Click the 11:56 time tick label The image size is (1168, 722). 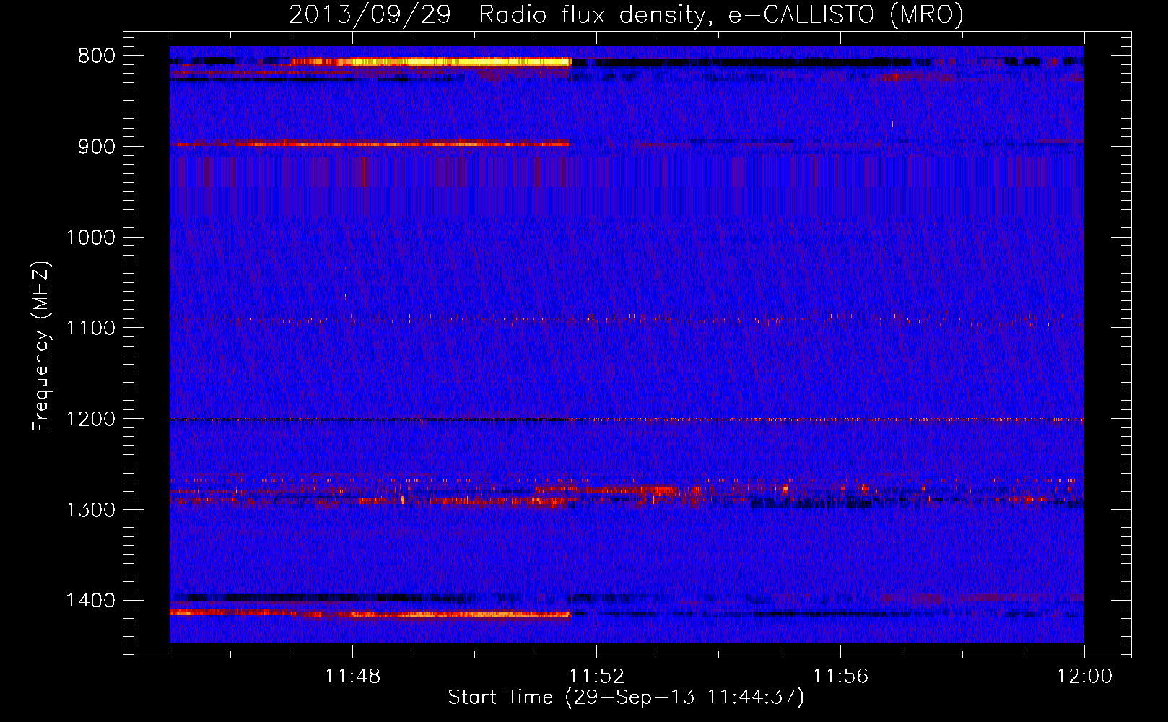click(840, 677)
